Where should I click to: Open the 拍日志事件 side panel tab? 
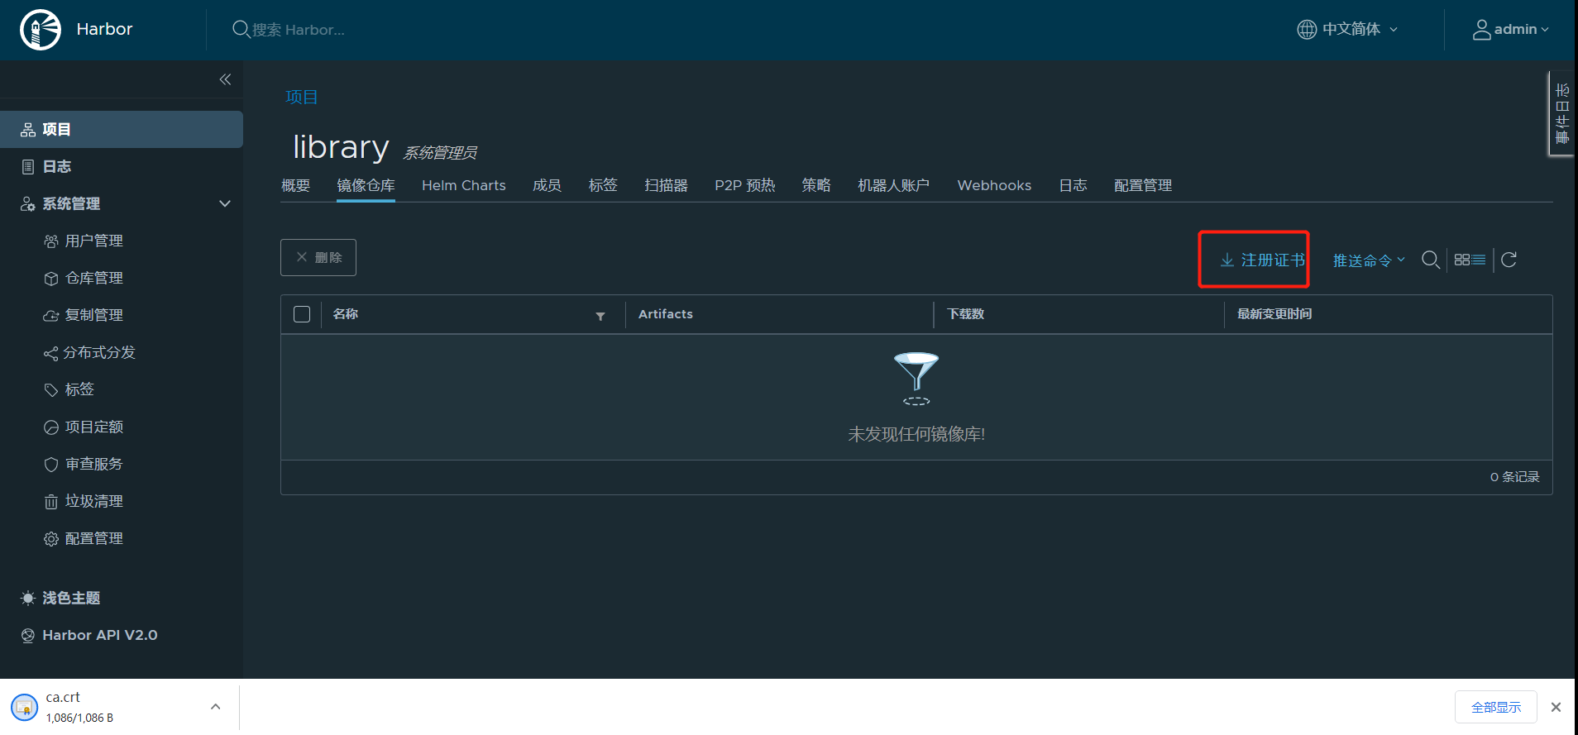click(x=1561, y=113)
